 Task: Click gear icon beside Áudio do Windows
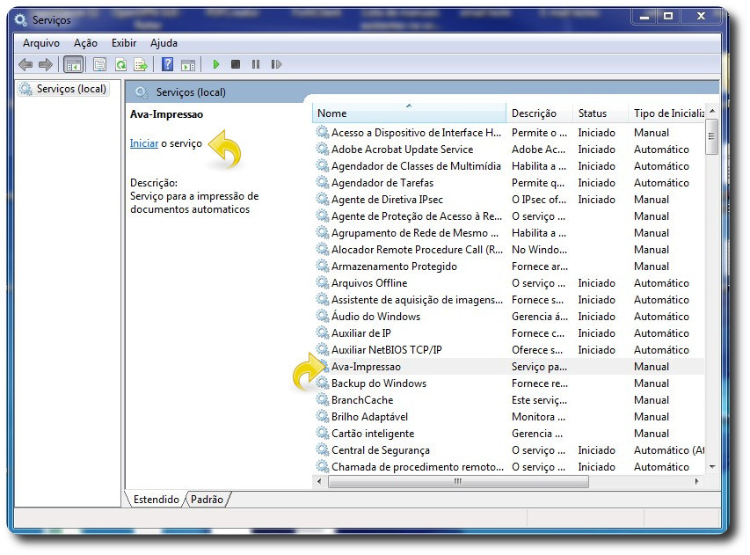[x=323, y=317]
